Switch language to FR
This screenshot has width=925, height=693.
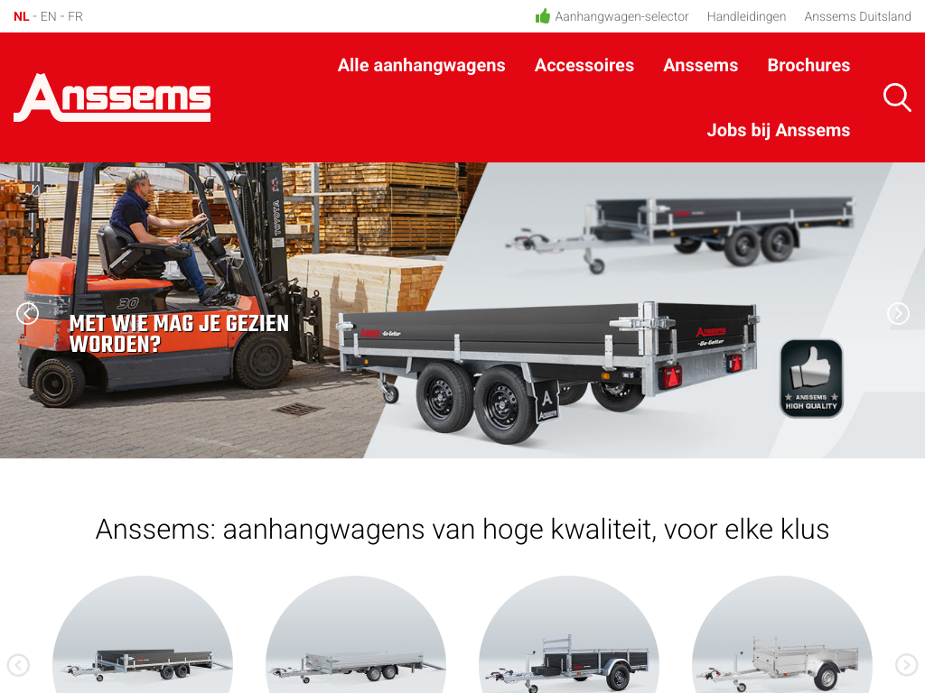point(75,16)
